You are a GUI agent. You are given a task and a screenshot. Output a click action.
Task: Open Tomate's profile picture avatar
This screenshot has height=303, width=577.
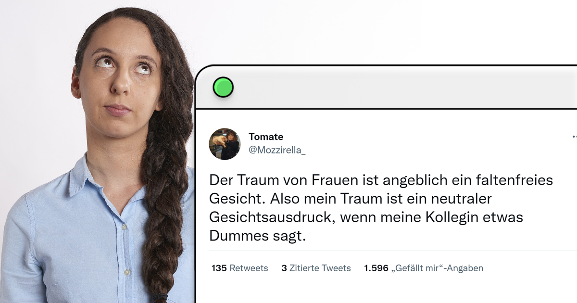click(225, 144)
